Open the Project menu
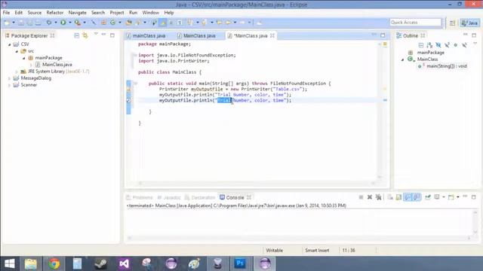This screenshot has height=271, width=483. [117, 13]
